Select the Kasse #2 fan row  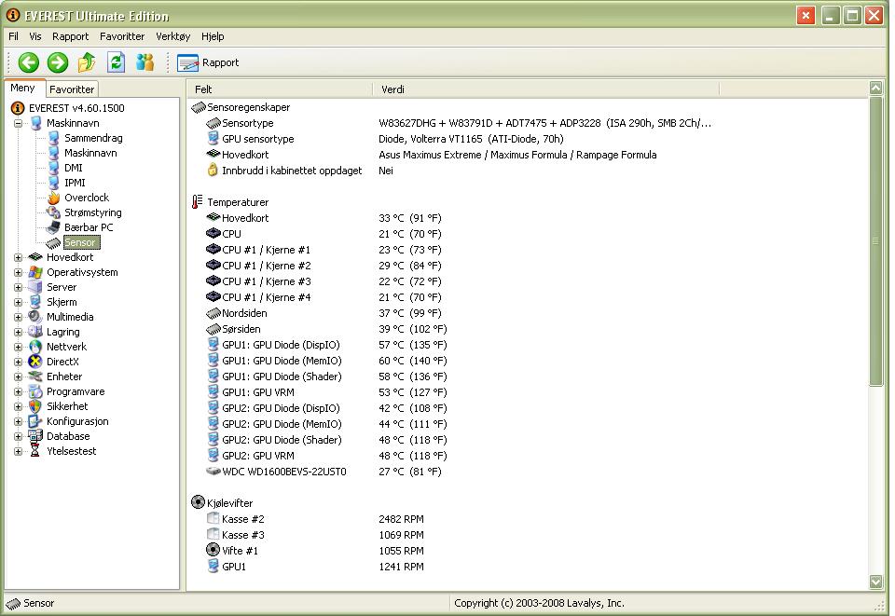pyautogui.click(x=316, y=519)
